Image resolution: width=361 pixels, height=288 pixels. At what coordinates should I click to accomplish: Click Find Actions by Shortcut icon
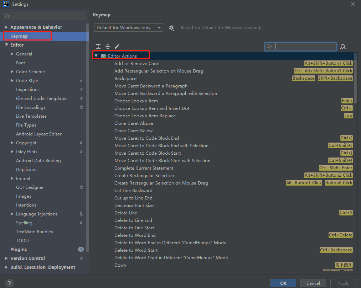point(343,47)
